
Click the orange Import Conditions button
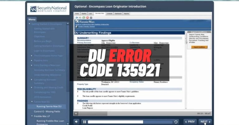pos(199,47)
